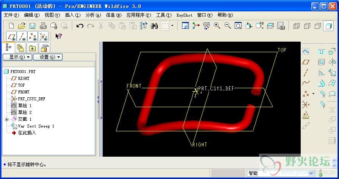The image size is (339, 179).
Task: Open the 分析 menu
Action: [x=93, y=15]
